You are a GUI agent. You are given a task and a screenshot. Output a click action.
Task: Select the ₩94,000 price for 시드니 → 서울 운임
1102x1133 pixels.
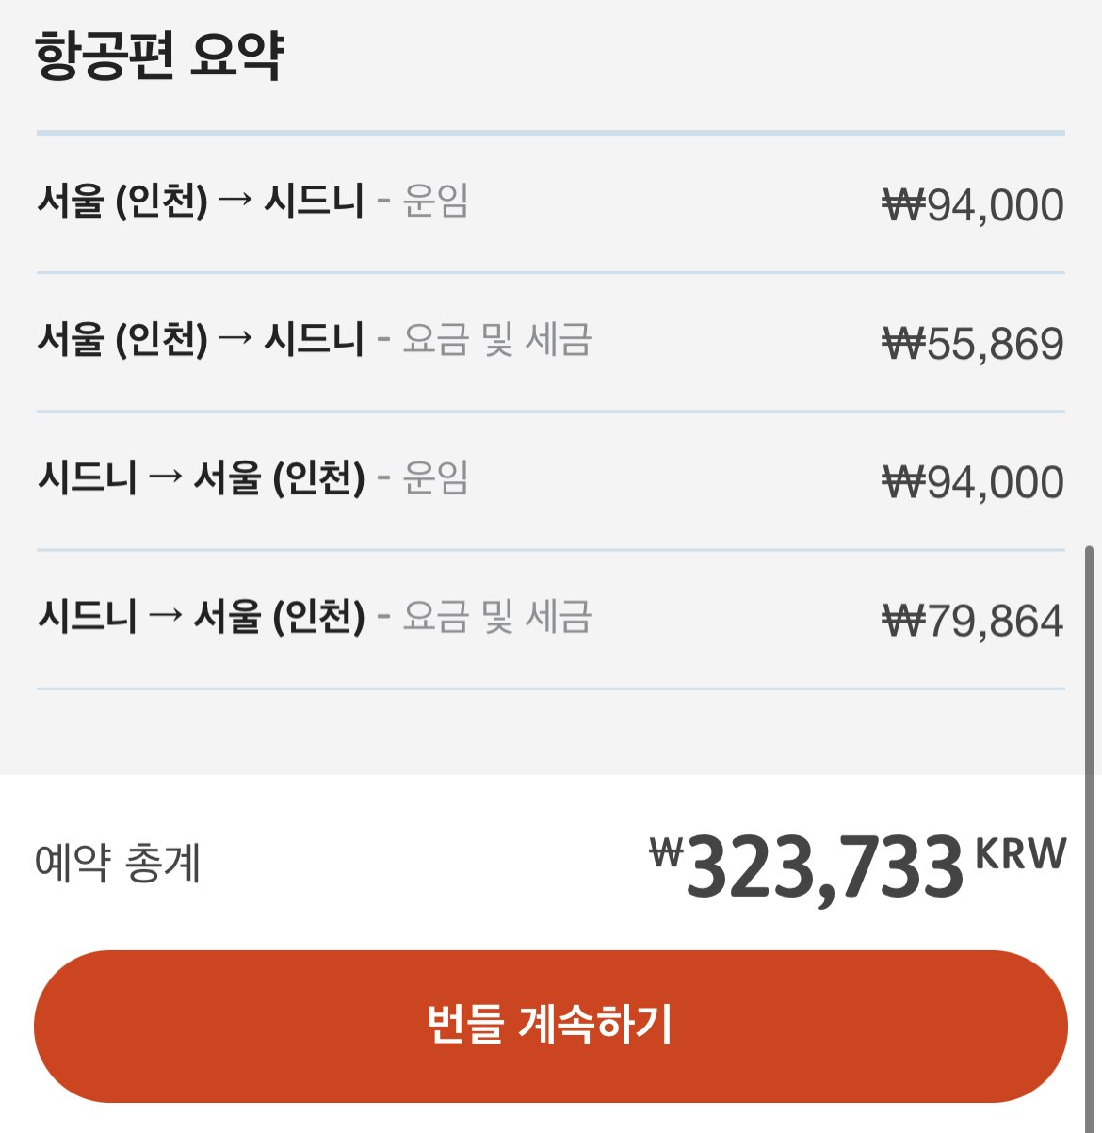tap(973, 482)
